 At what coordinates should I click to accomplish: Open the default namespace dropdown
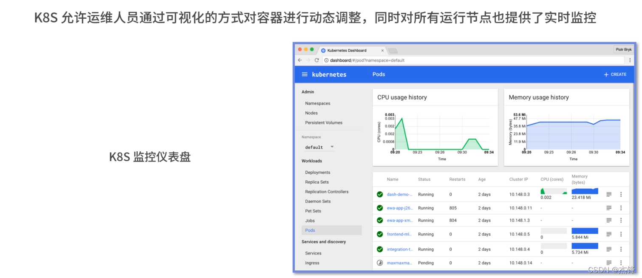319,147
